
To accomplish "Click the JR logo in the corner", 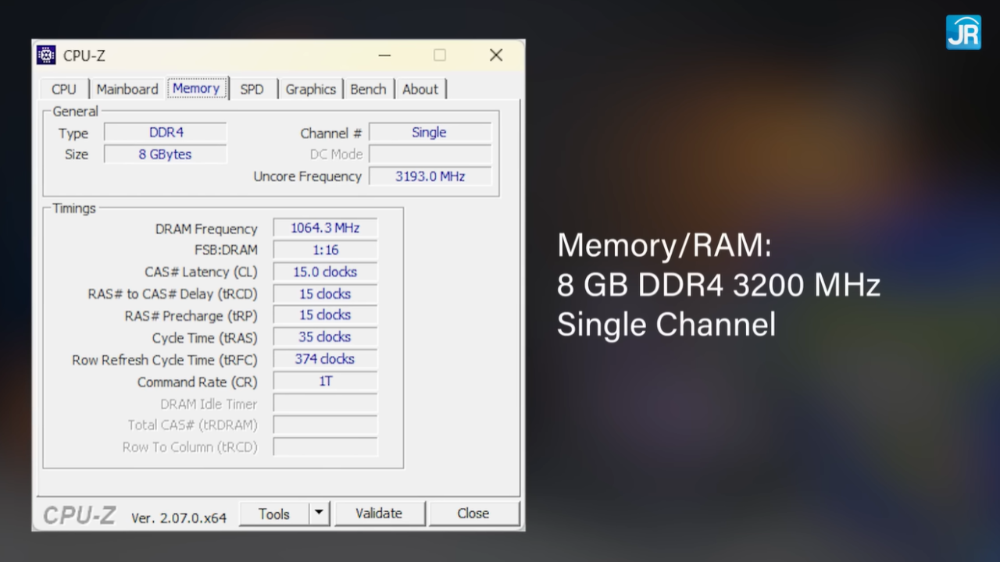I will [x=963, y=32].
